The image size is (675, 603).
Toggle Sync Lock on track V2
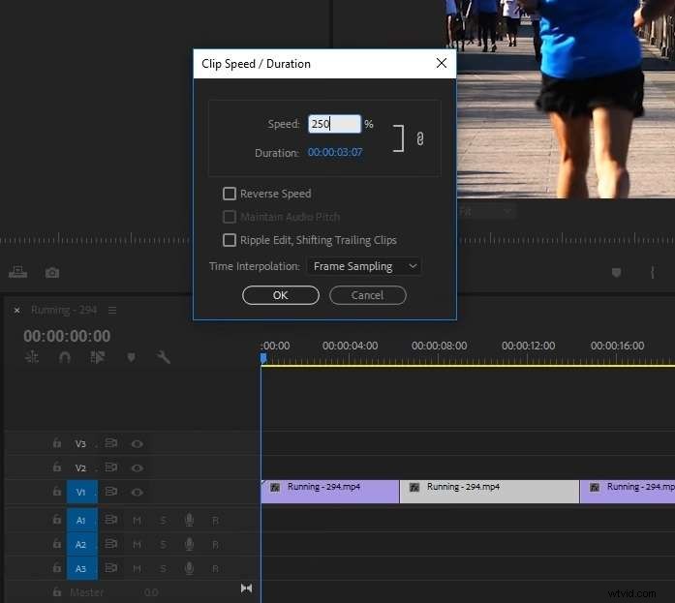pyautogui.click(x=111, y=467)
